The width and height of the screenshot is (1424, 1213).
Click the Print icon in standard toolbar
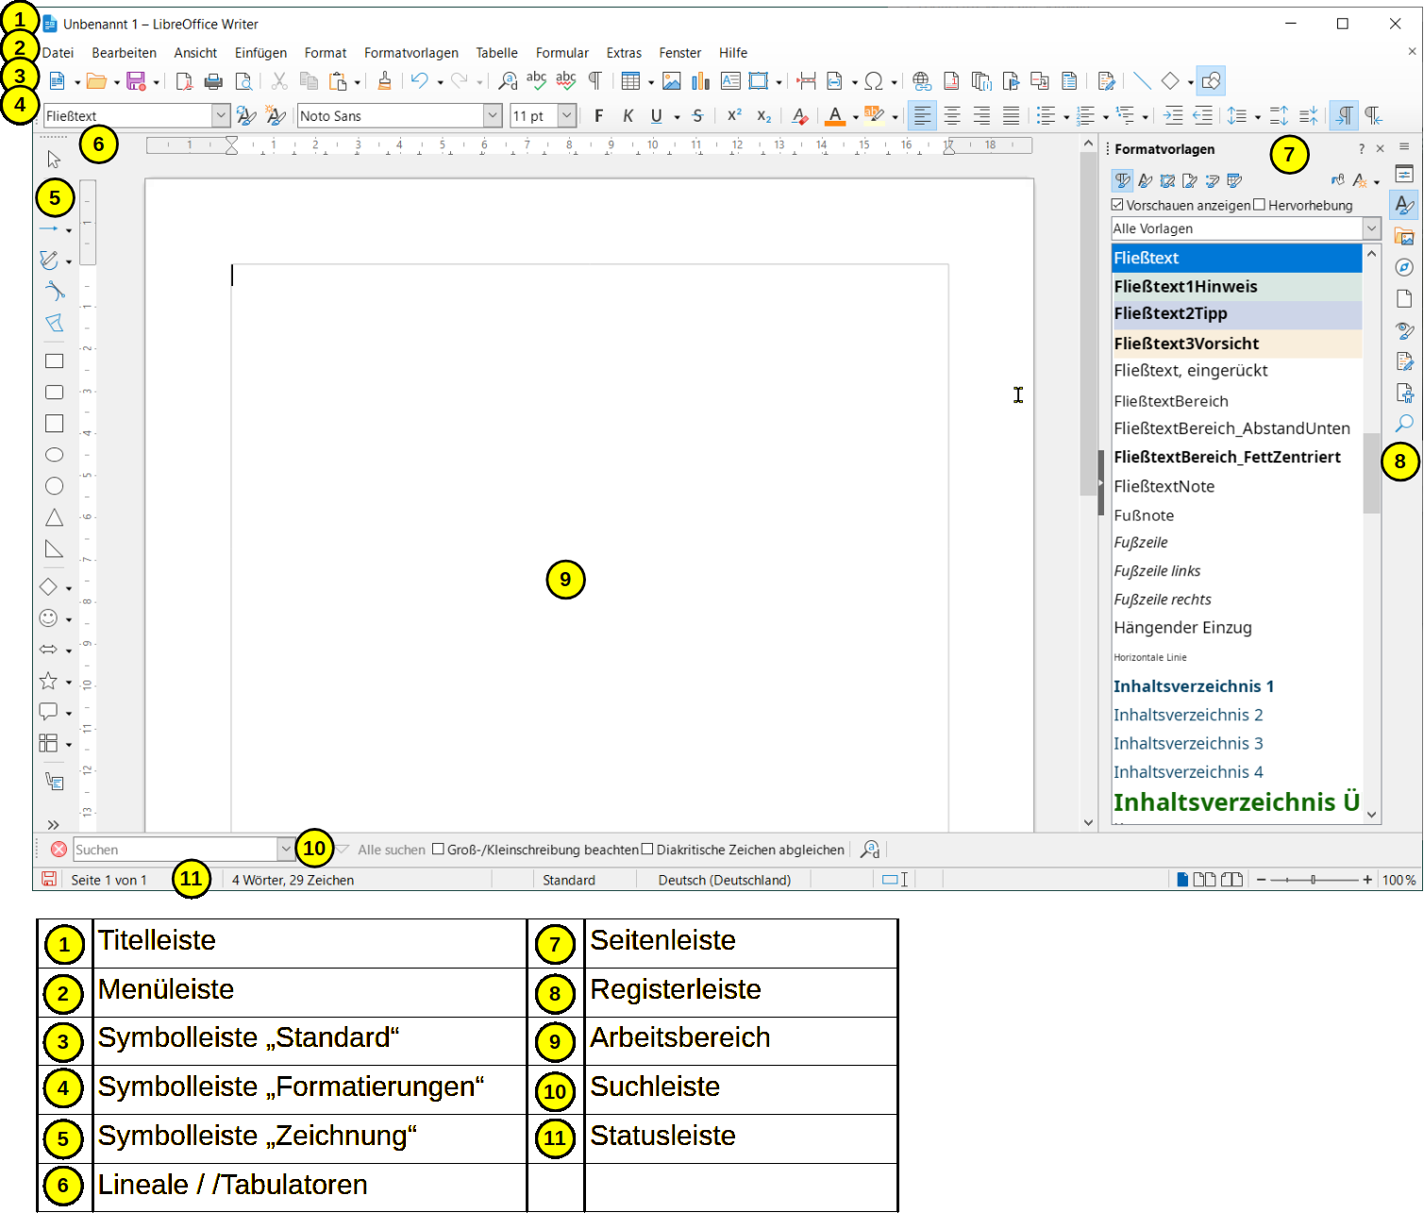coord(213,82)
